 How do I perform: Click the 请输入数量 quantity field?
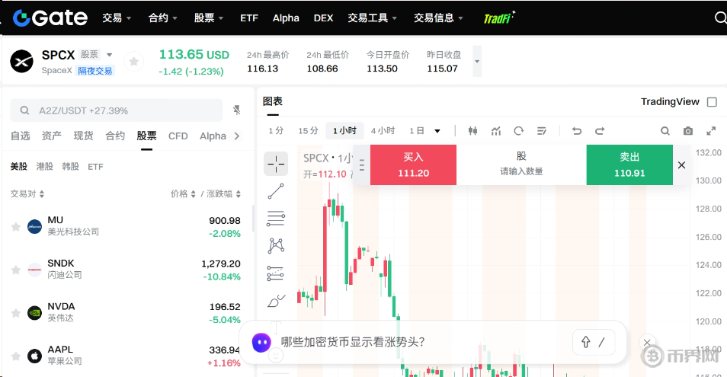(x=521, y=171)
